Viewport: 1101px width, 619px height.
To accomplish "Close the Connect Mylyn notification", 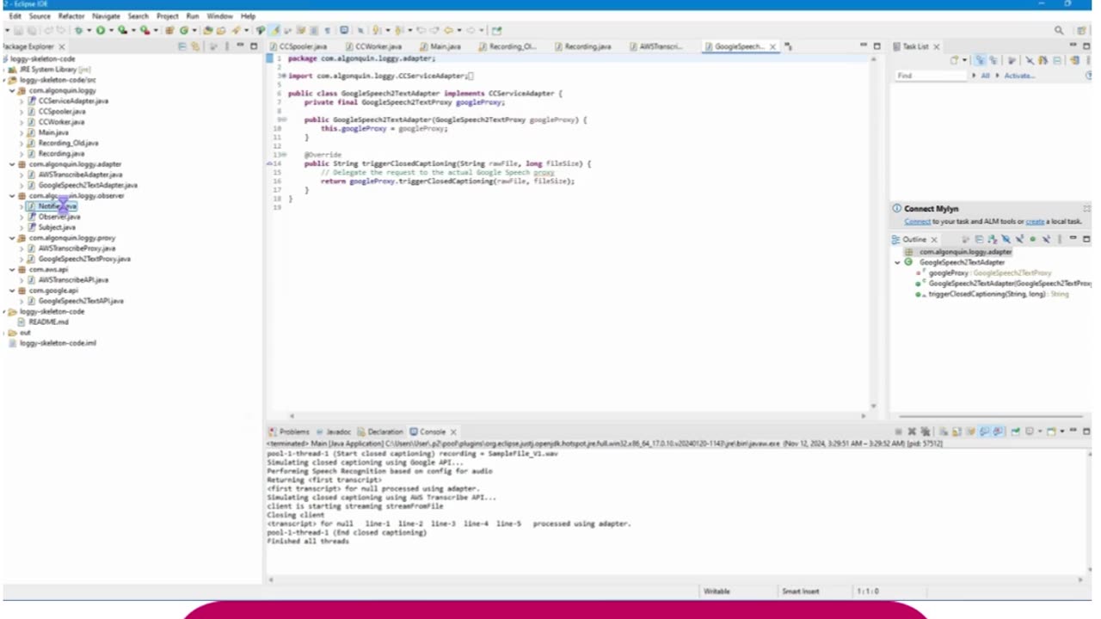I will [x=1086, y=209].
